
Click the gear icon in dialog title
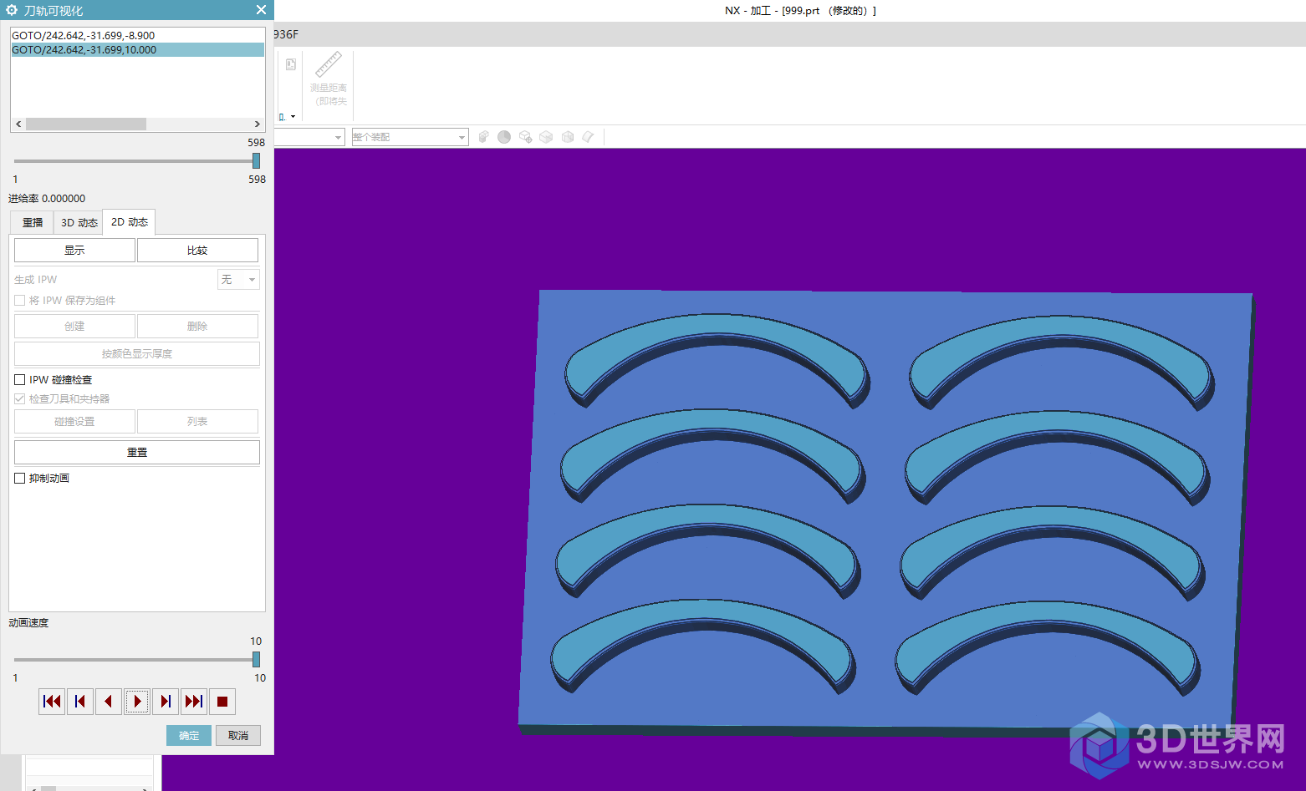(x=12, y=10)
